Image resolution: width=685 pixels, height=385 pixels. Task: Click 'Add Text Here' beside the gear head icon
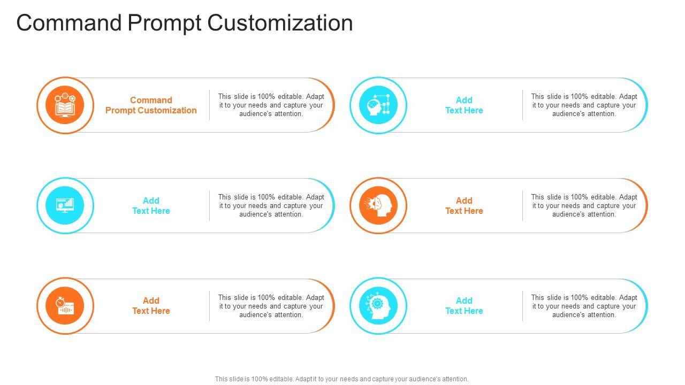[464, 306]
